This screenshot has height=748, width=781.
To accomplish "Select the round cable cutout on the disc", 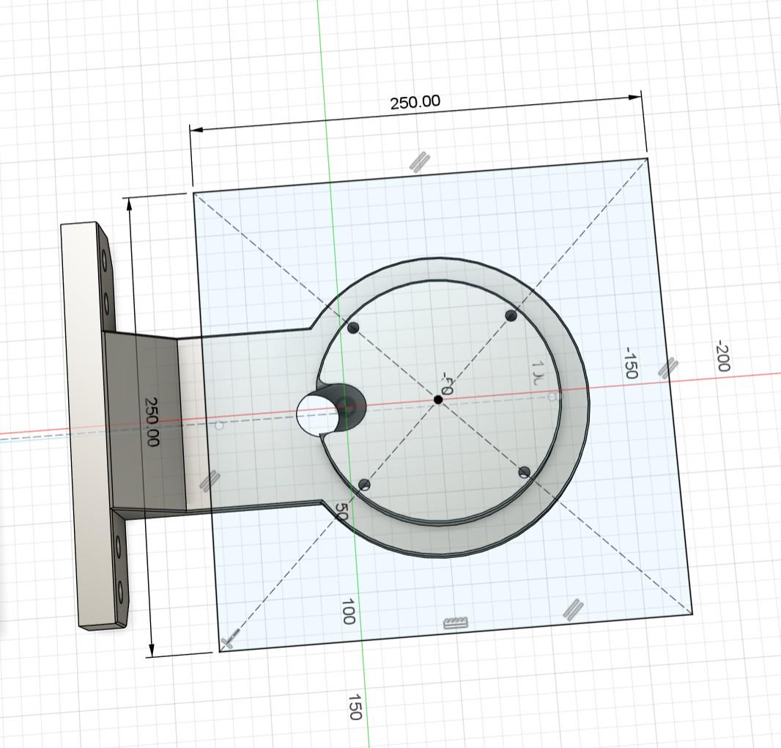I will pyautogui.click(x=330, y=412).
